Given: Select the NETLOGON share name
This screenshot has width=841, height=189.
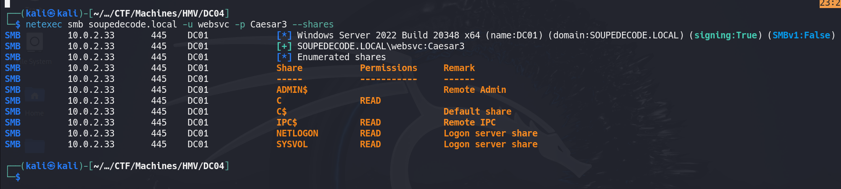Looking at the screenshot, I should coord(297,134).
